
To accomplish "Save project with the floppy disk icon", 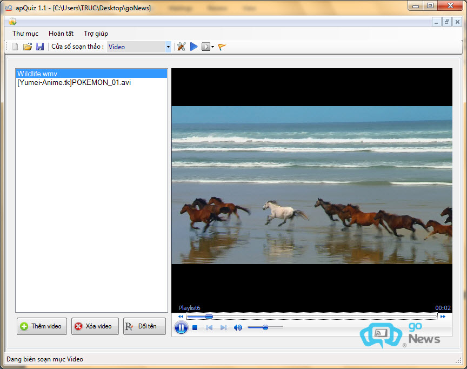I will point(40,47).
